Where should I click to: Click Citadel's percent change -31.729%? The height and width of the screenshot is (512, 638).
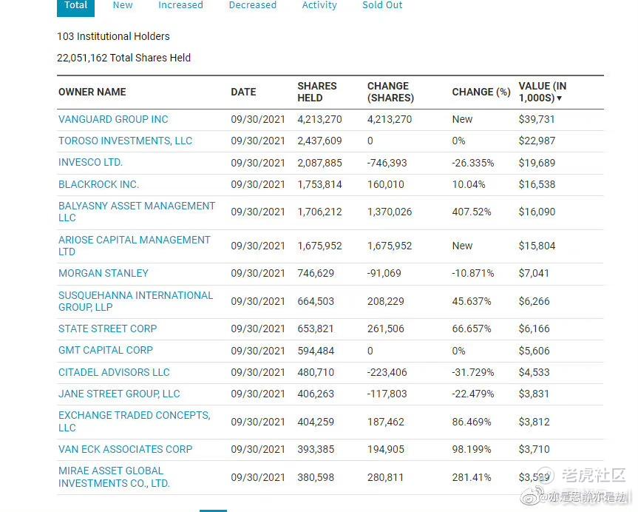tap(473, 372)
